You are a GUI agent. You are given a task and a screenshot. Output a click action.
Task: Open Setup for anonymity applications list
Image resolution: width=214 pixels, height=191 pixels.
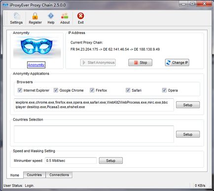coord(188,105)
